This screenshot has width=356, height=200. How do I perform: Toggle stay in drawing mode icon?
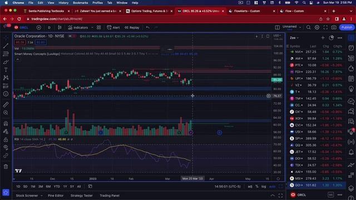tap(6, 132)
